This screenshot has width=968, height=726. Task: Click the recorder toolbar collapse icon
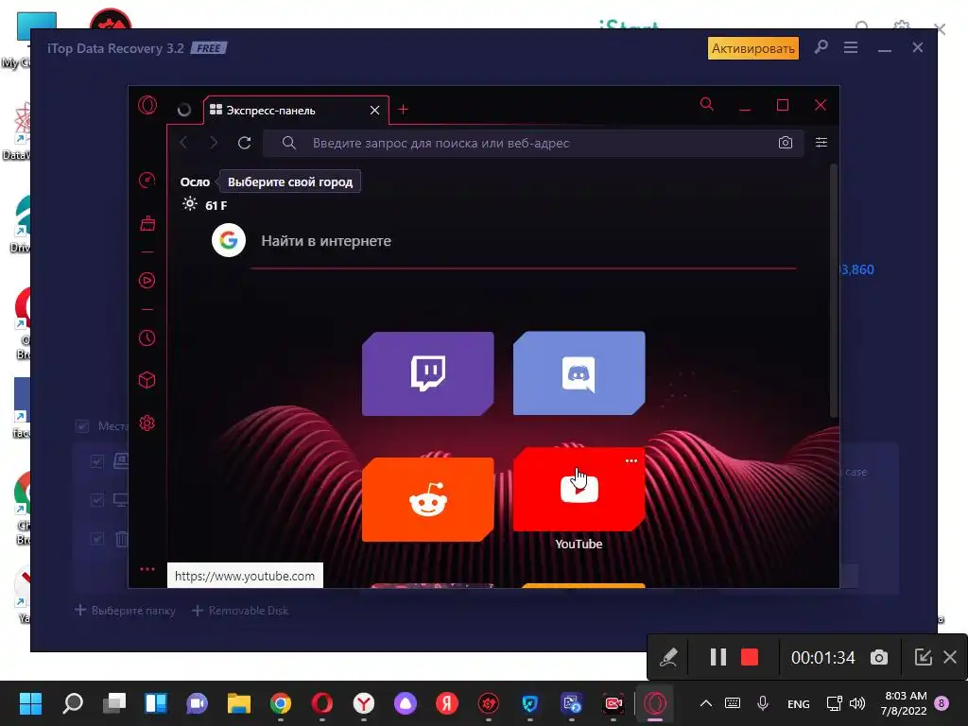click(x=923, y=657)
